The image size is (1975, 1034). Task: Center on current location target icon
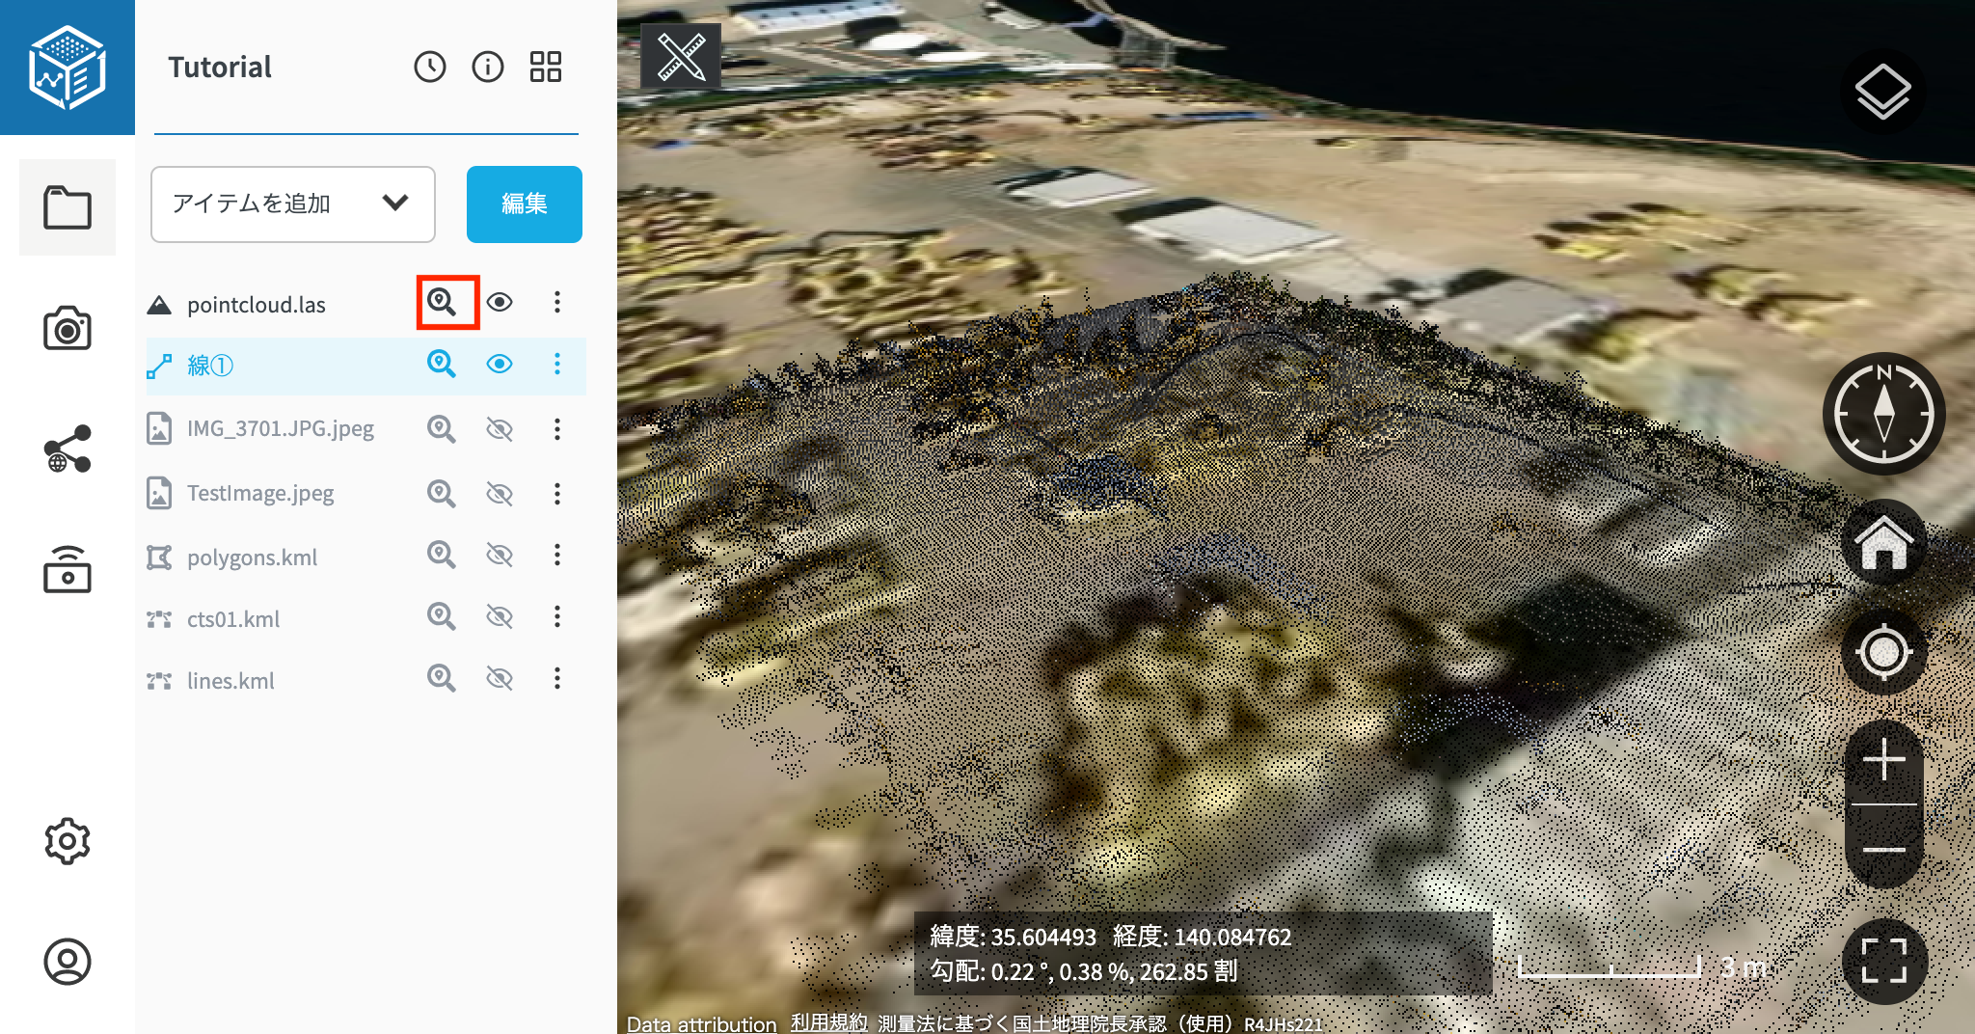pyautogui.click(x=1883, y=653)
